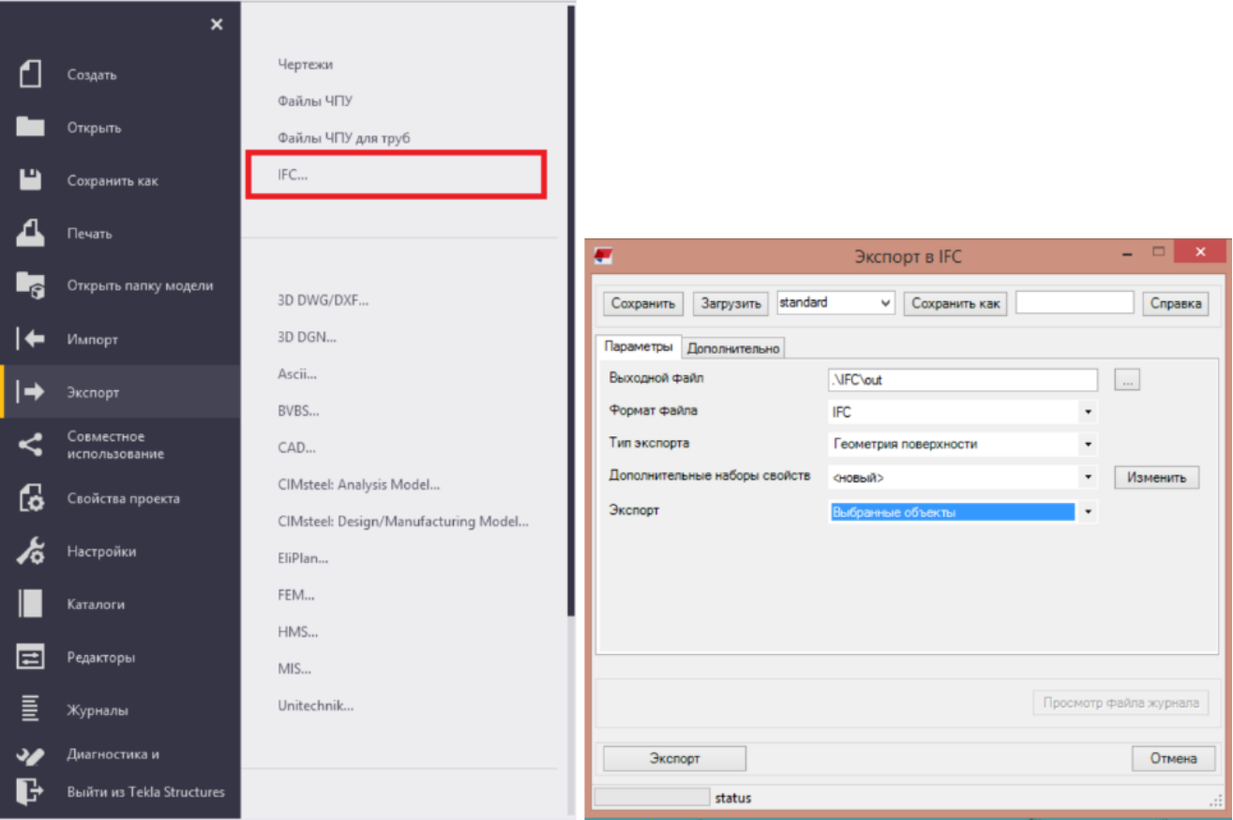Click the Изменить button
1233x820 pixels.
tap(1156, 478)
